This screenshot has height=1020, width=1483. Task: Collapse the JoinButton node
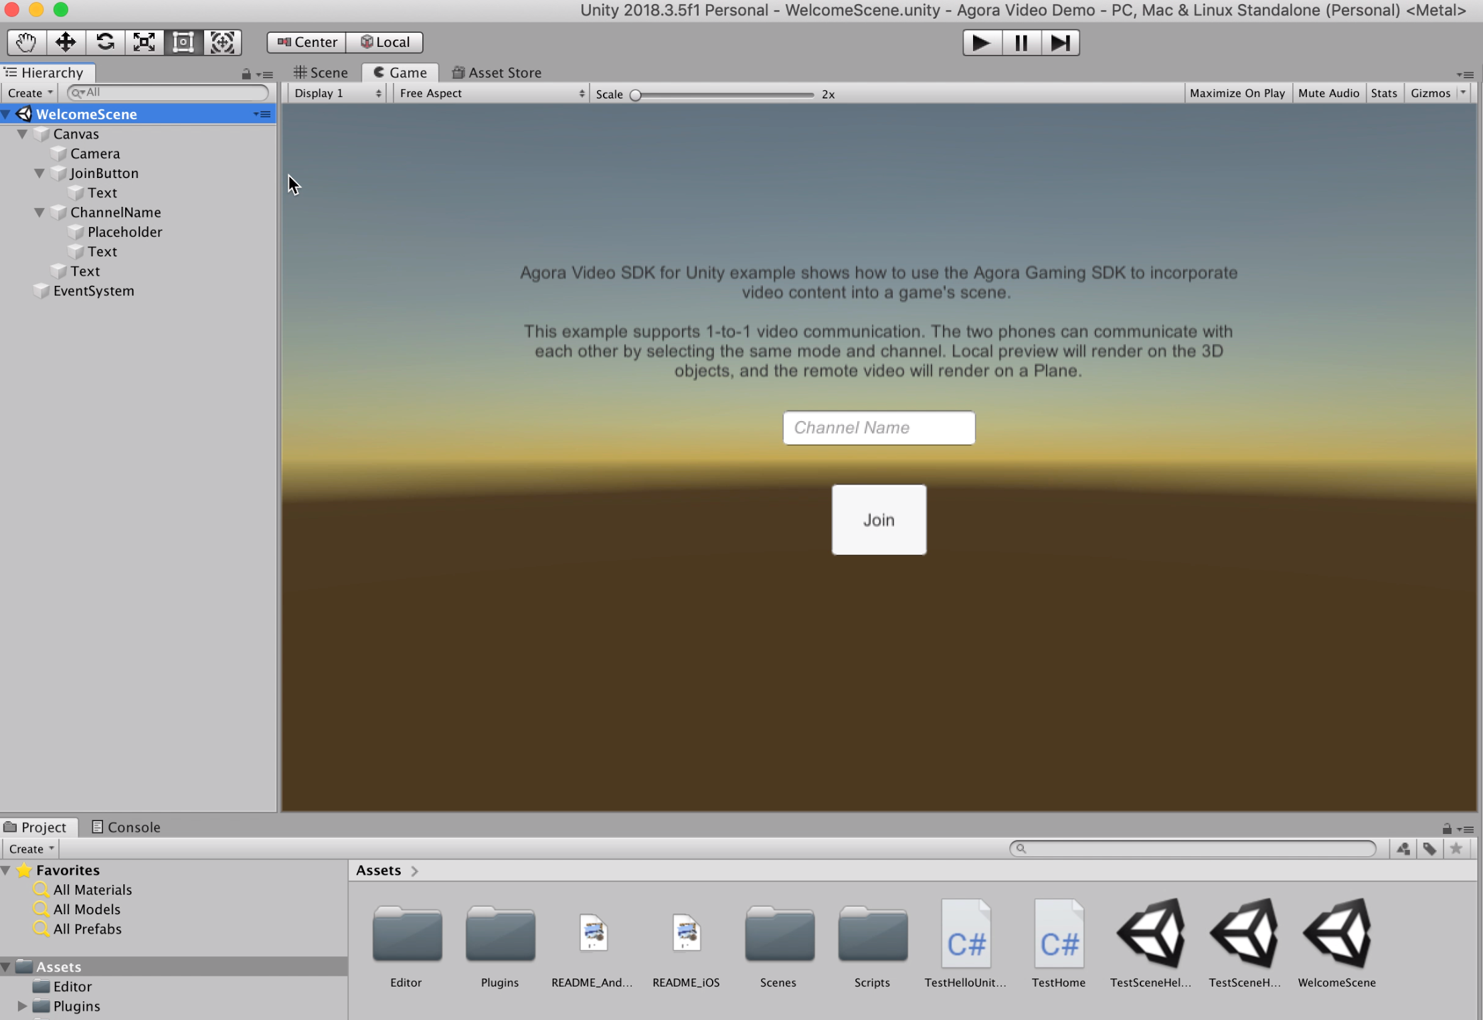39,173
